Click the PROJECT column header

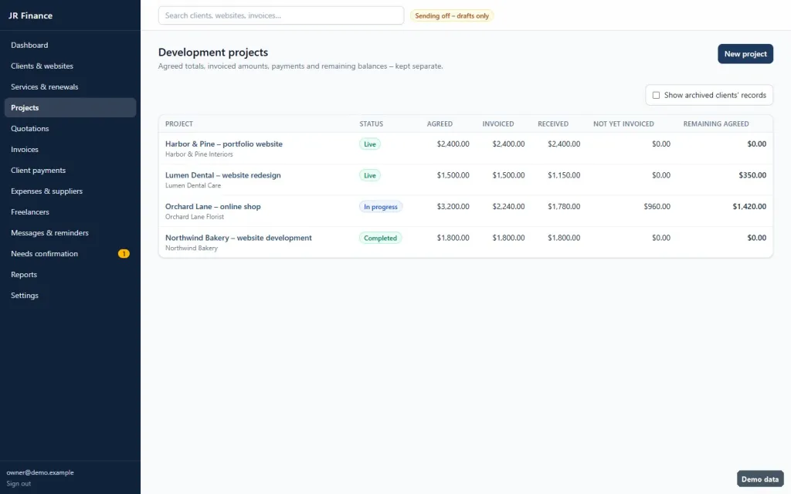[x=179, y=124]
